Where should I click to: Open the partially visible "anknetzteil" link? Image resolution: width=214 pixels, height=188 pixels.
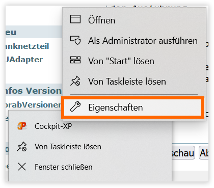[x=27, y=46]
